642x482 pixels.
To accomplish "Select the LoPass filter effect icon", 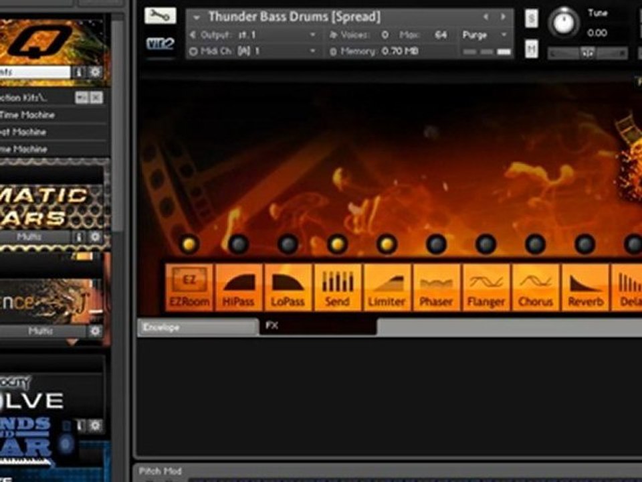I will (x=288, y=287).
